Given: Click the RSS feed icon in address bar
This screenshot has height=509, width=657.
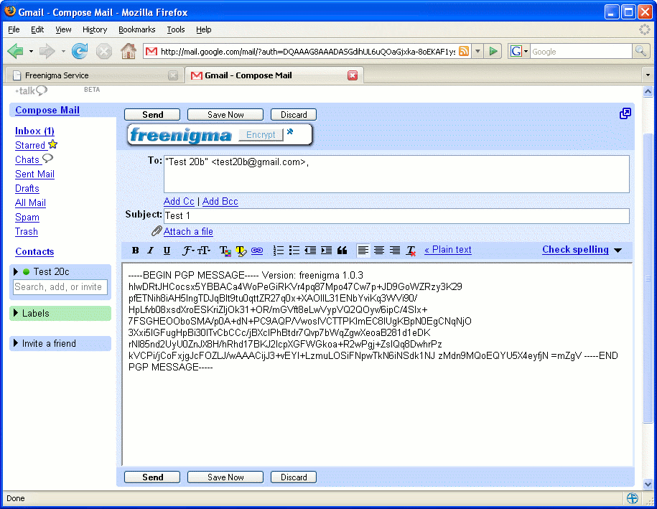Looking at the screenshot, I should 463,51.
